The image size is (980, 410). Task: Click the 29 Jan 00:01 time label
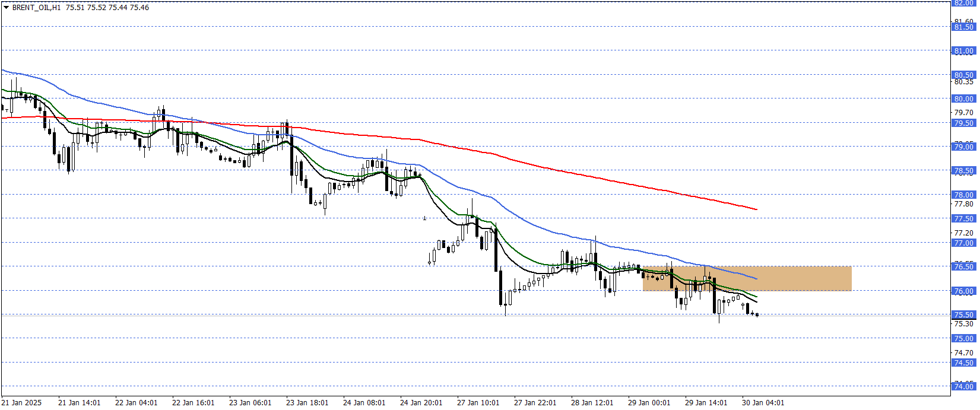pos(649,403)
